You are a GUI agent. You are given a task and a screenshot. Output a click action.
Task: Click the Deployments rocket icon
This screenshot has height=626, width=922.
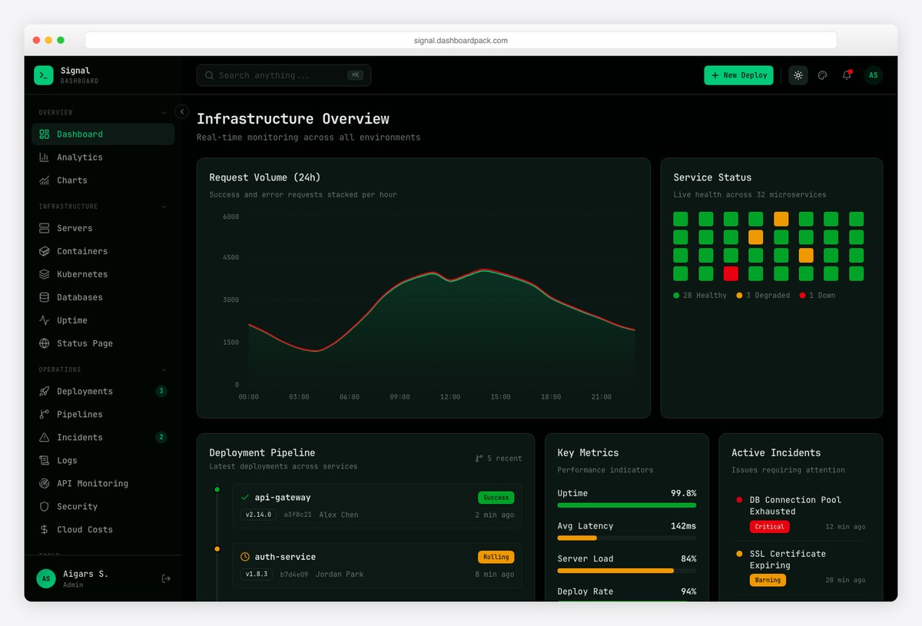tap(44, 391)
